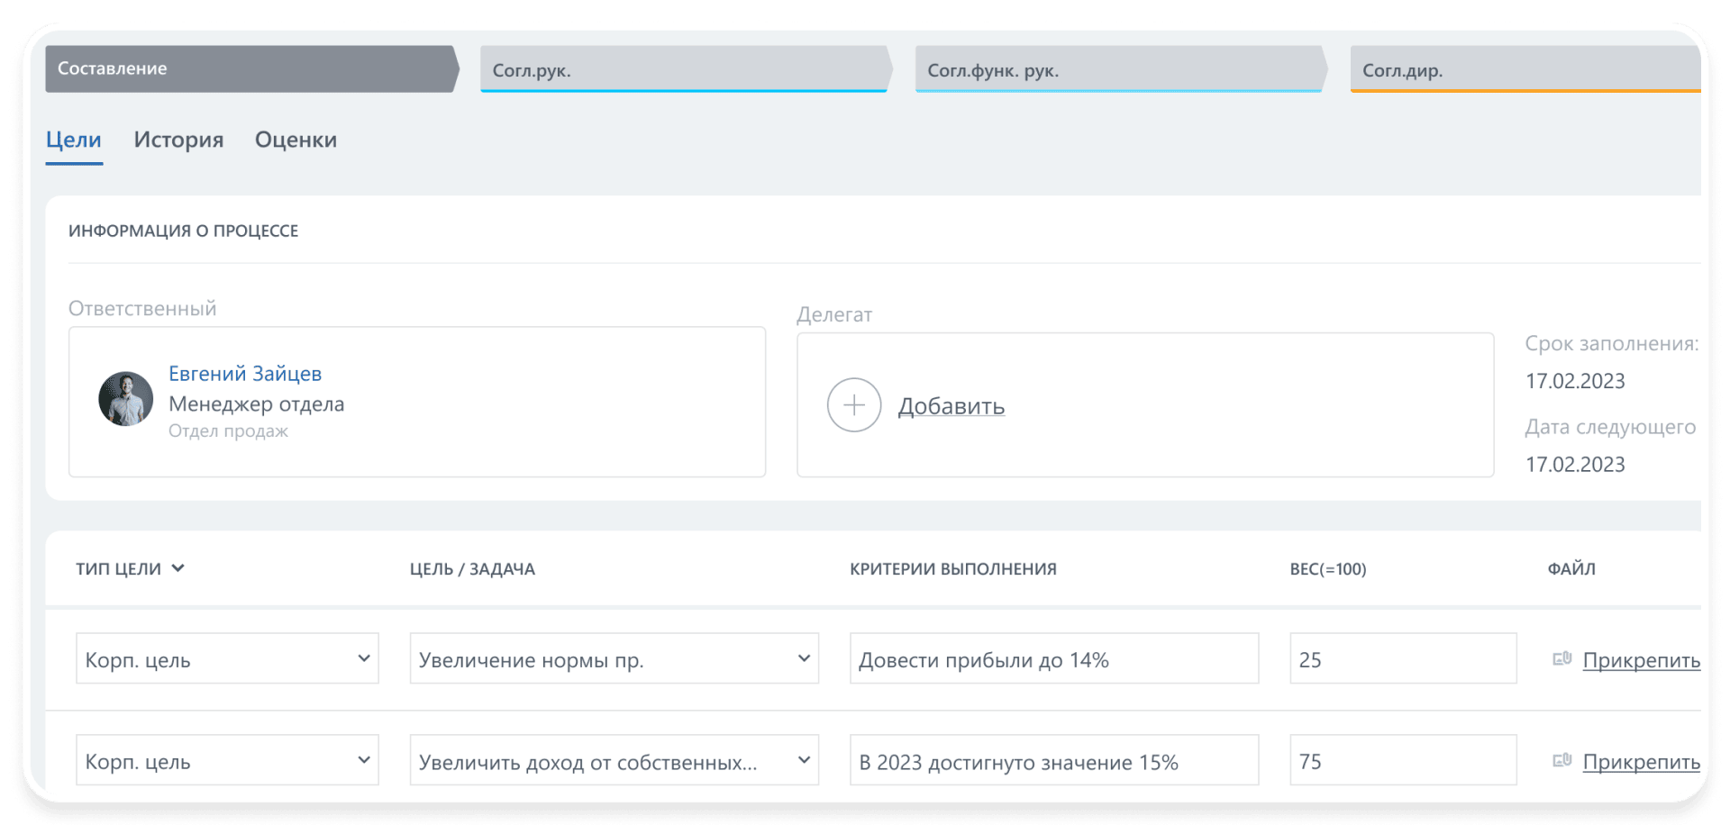Click the Срок заполнения date 17.02.2023
This screenshot has height=825, width=1730.
coord(1575,381)
